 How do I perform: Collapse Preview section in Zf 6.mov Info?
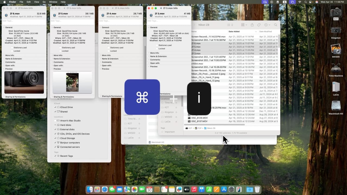tap(4, 69)
